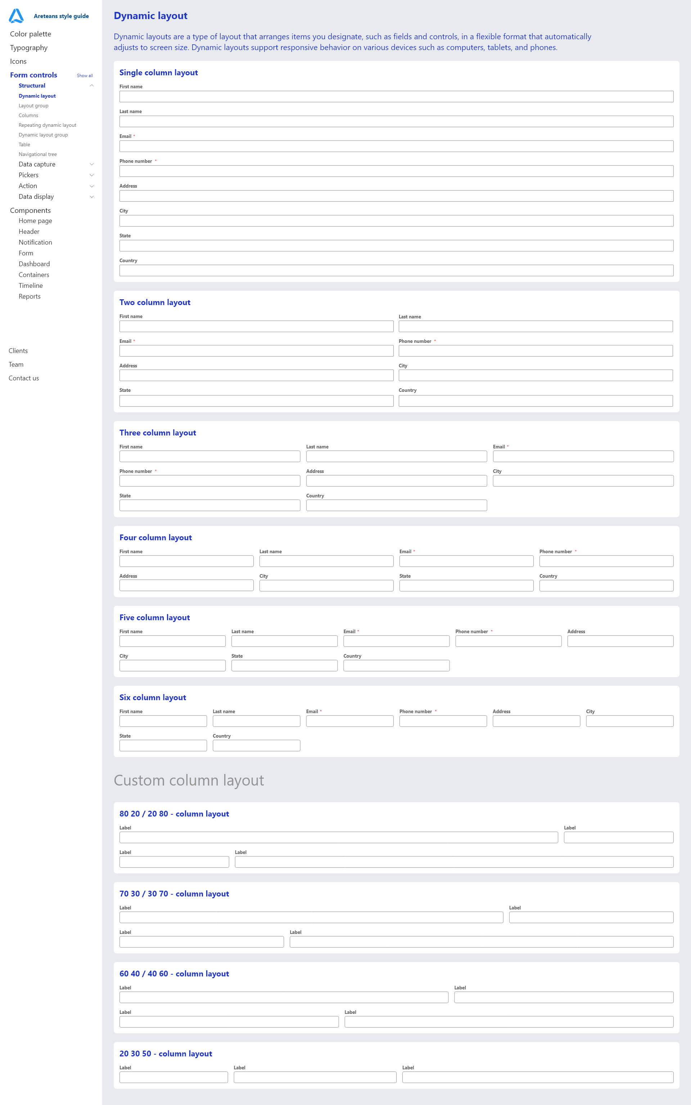
Task: Open the Typography page
Action: click(x=29, y=48)
